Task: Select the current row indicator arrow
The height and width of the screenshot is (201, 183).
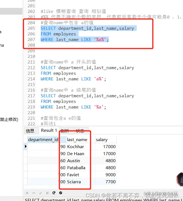Action: tap(26, 146)
